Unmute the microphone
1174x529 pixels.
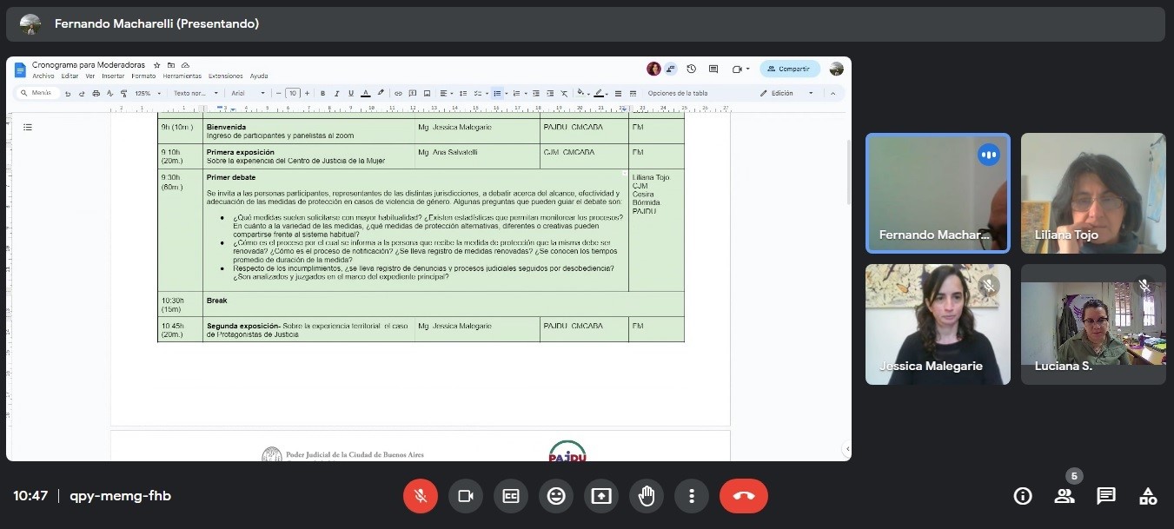421,496
